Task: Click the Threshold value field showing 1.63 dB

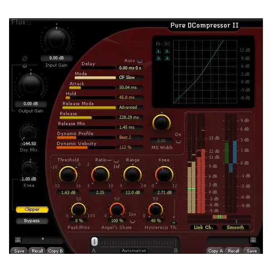Action: tap(68, 192)
